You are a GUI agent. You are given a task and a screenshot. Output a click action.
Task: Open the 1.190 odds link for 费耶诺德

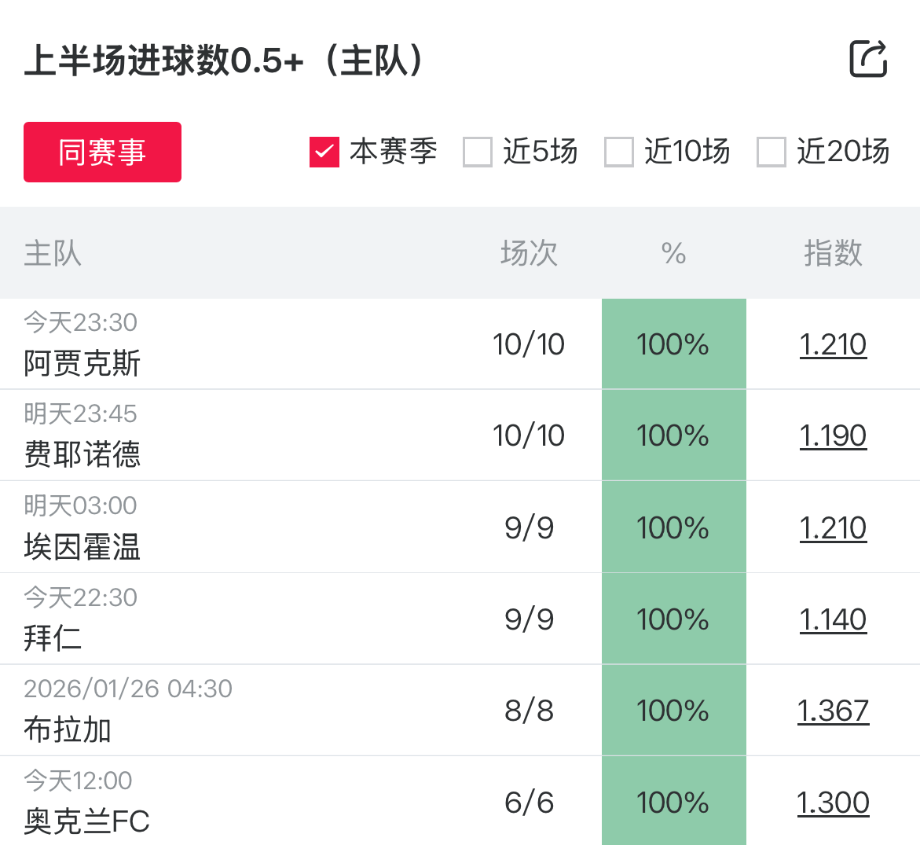(833, 435)
